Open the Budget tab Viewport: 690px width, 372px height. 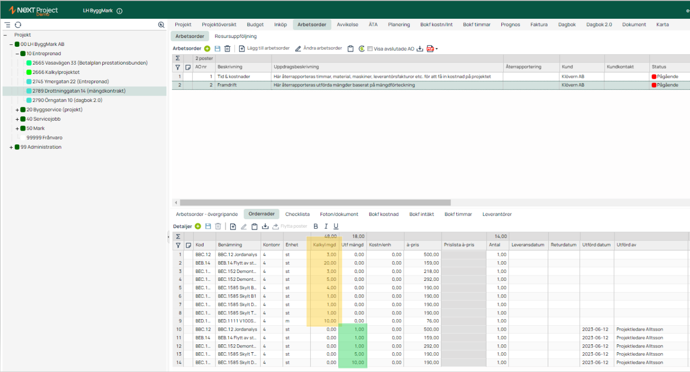coord(255,25)
